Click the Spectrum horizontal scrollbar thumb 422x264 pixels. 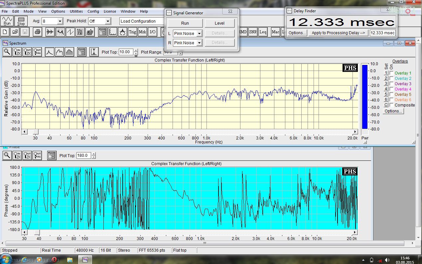[36, 132]
